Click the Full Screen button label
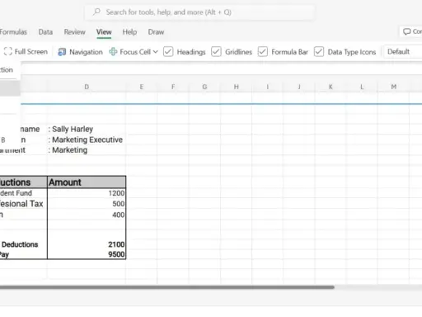The image size is (422, 317). pyautogui.click(x=31, y=51)
